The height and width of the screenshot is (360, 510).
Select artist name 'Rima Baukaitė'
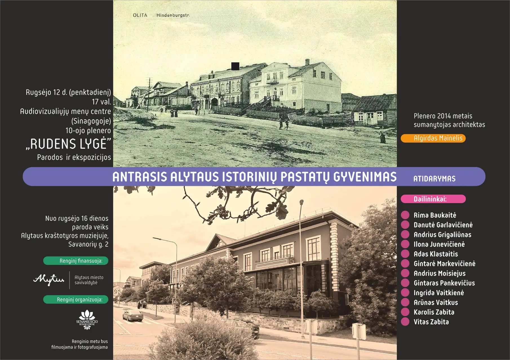(435, 215)
